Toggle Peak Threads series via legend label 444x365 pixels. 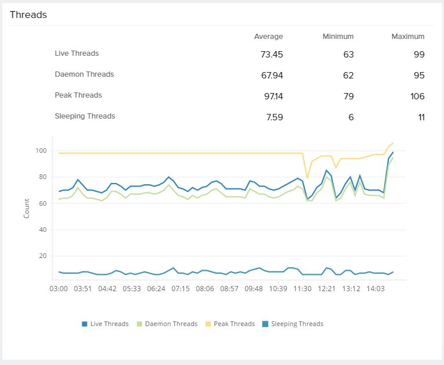[234, 324]
